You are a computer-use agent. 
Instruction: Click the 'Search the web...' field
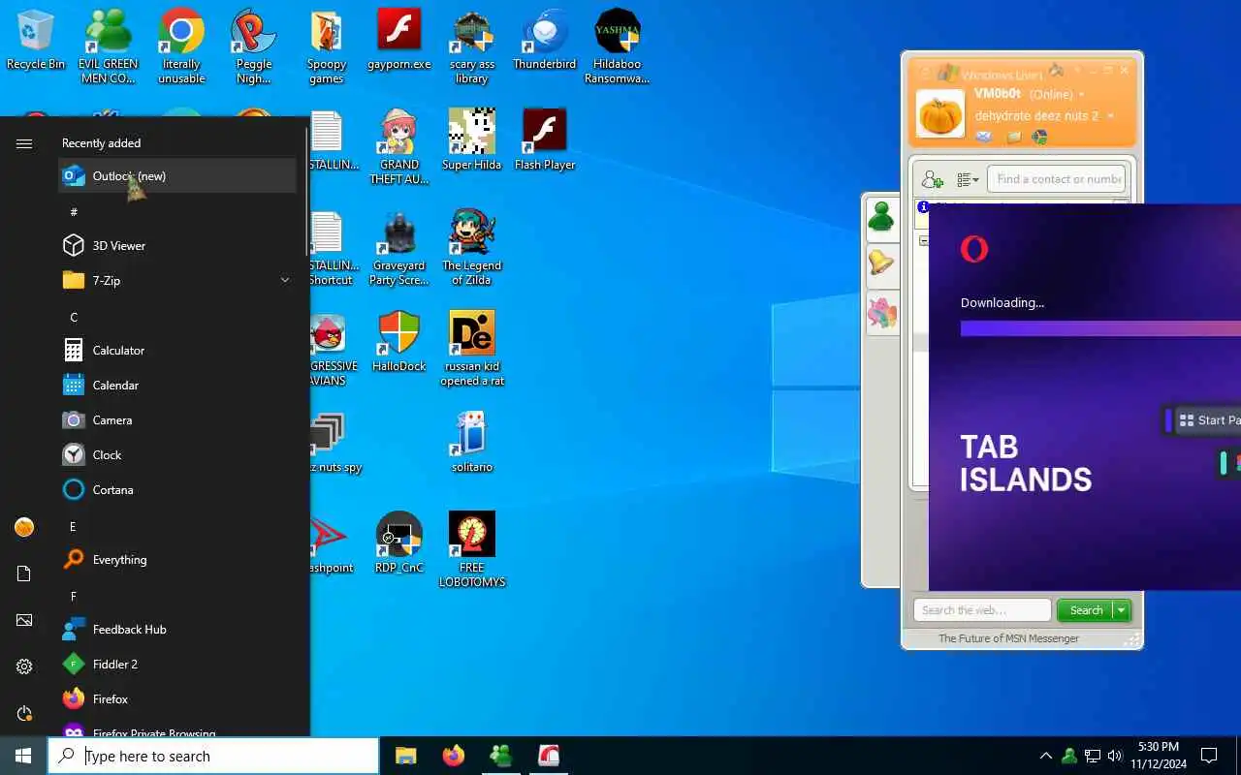pos(982,610)
